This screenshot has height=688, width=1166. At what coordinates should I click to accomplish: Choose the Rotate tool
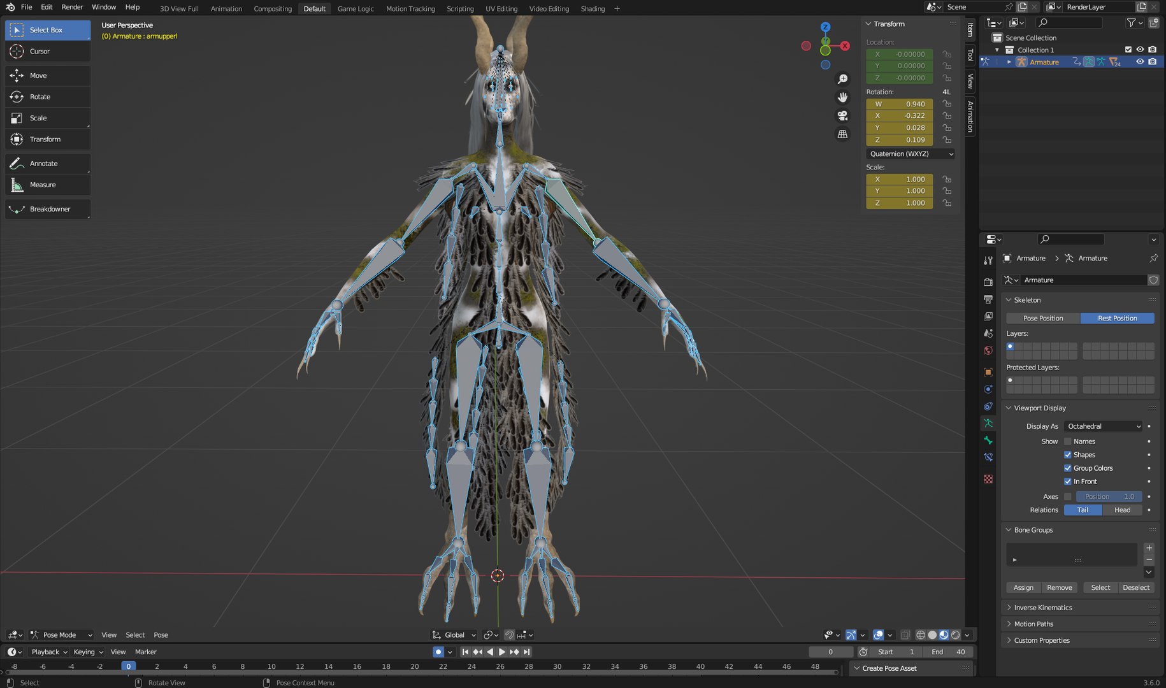pyautogui.click(x=48, y=97)
